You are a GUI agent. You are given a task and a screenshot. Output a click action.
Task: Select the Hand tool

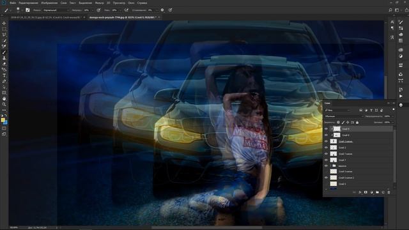(4, 98)
